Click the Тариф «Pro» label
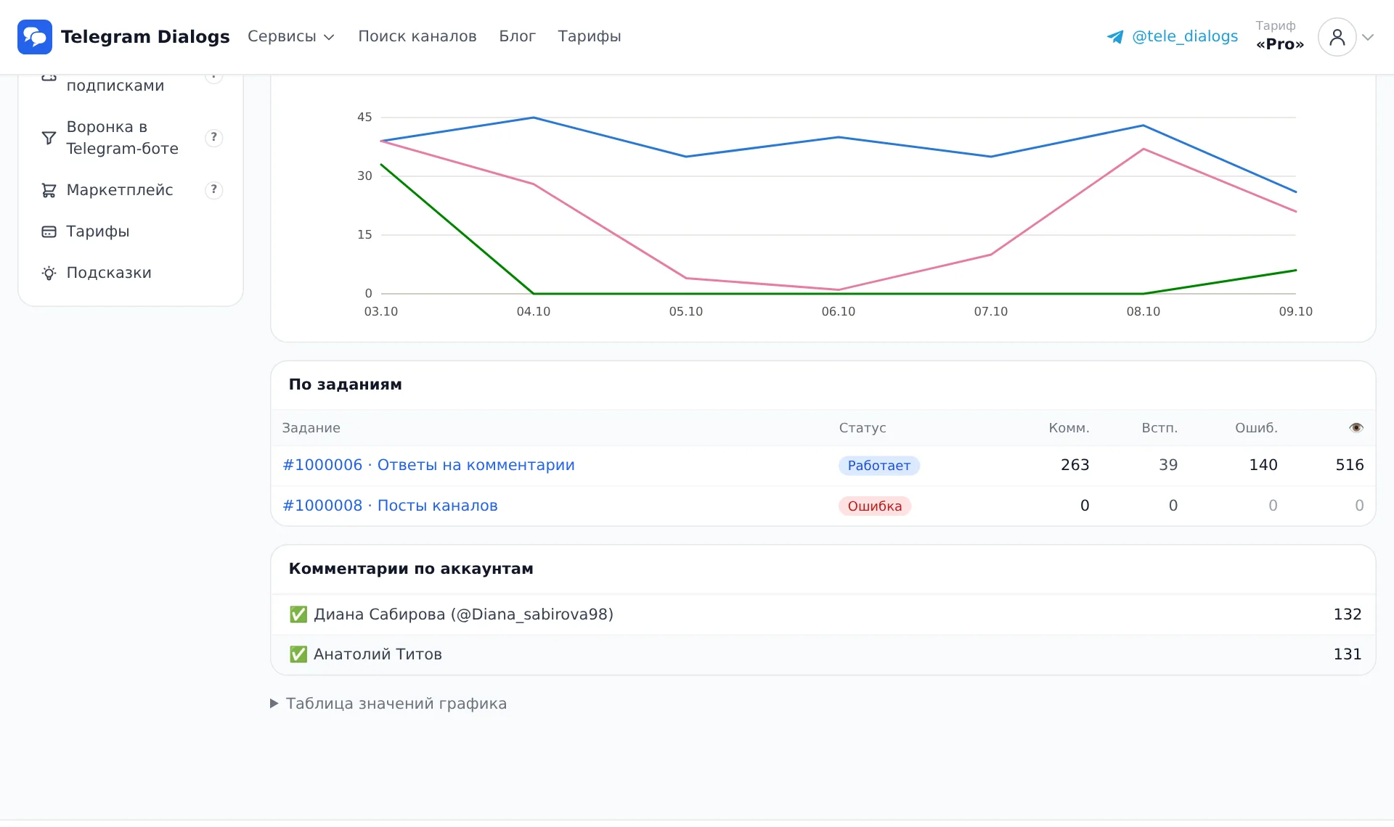Screen dimensions: 1394x827 pyautogui.click(x=1280, y=36)
